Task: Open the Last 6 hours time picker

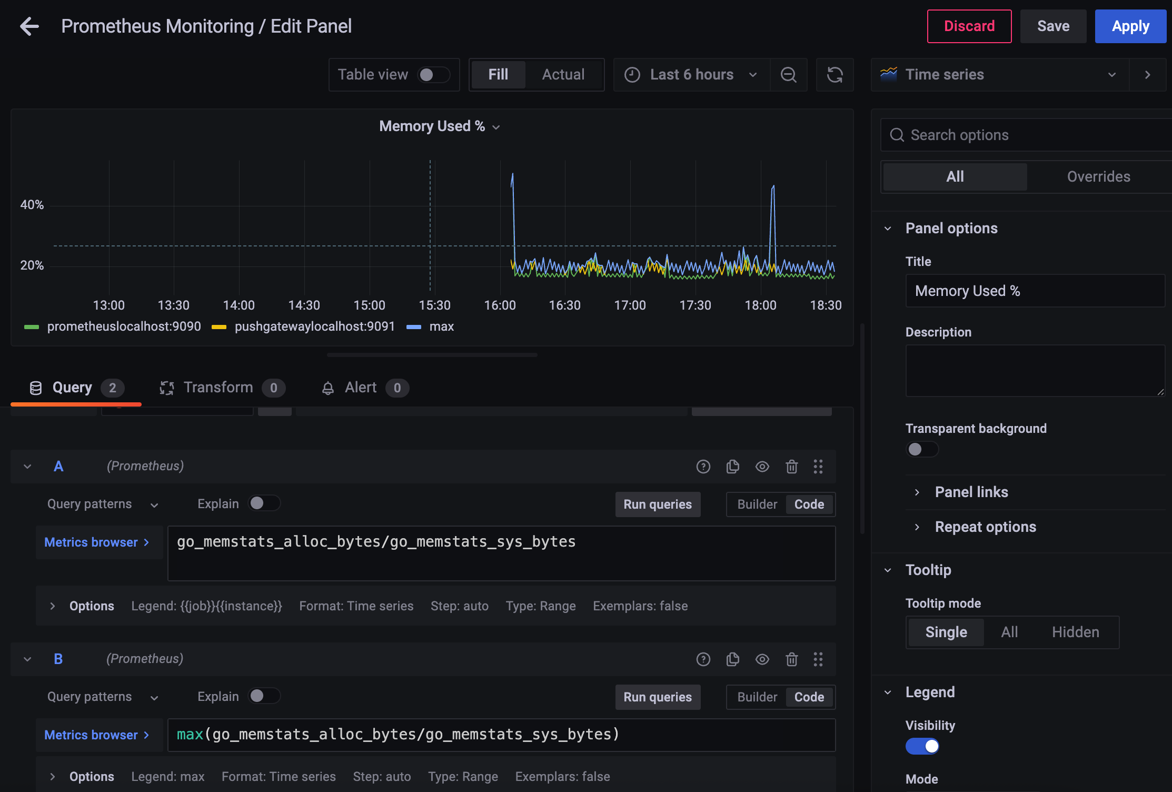Action: 691,75
